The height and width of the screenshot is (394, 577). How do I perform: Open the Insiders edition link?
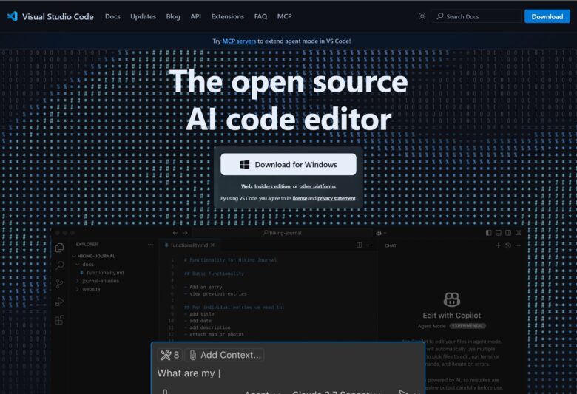pos(273,186)
